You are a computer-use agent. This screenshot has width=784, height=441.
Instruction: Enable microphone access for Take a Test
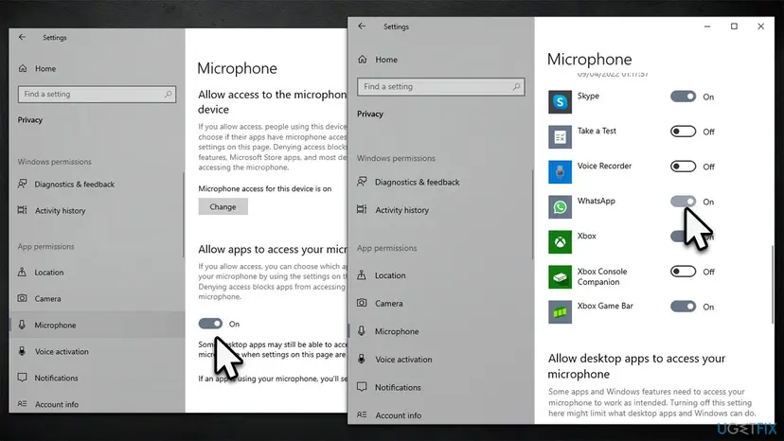point(683,132)
